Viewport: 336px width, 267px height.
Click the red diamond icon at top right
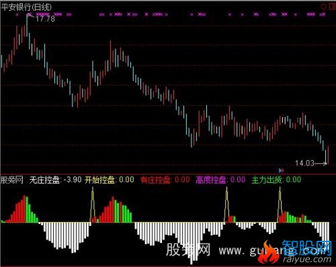click(324, 7)
